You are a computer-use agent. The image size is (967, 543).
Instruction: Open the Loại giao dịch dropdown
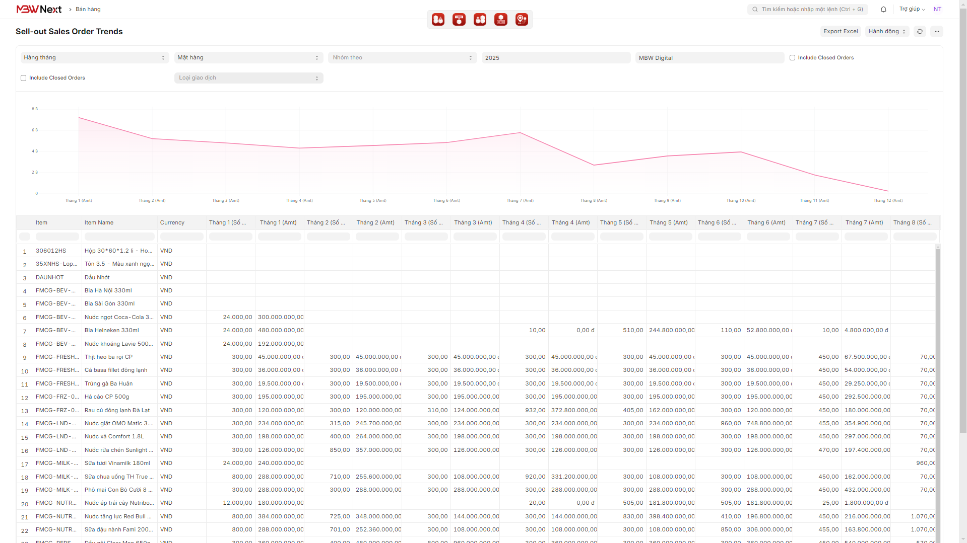click(248, 78)
